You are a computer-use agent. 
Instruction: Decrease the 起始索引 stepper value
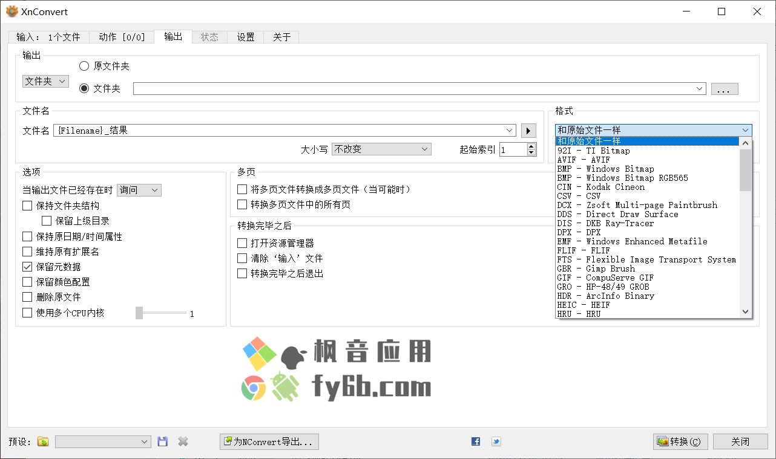tap(531, 152)
